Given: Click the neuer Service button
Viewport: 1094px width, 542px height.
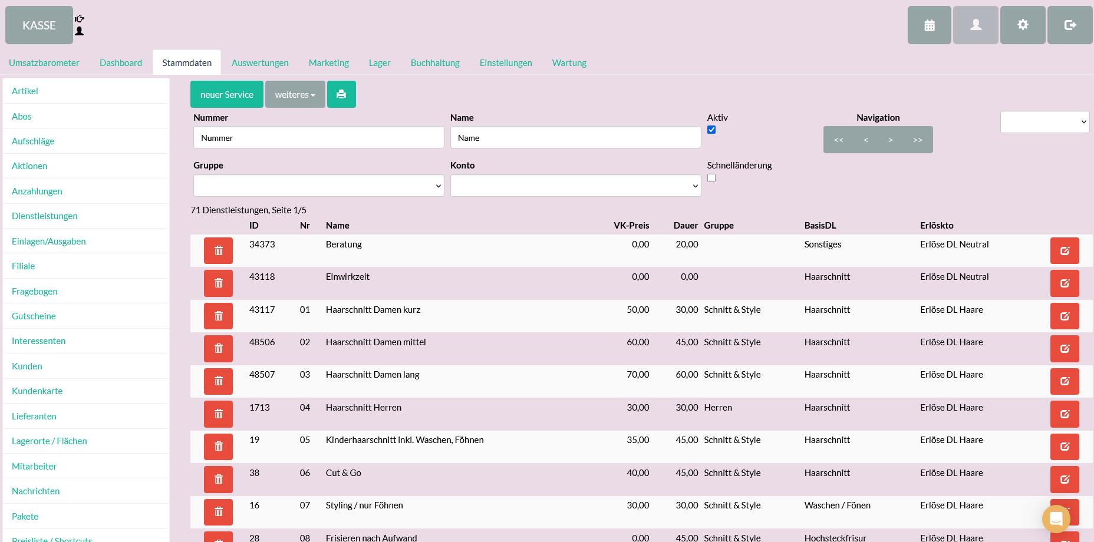Looking at the screenshot, I should pos(227,95).
